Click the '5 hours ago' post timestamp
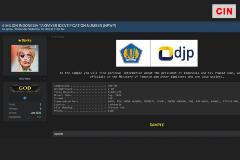Viewport: 240px width, 160px height. point(58,37)
